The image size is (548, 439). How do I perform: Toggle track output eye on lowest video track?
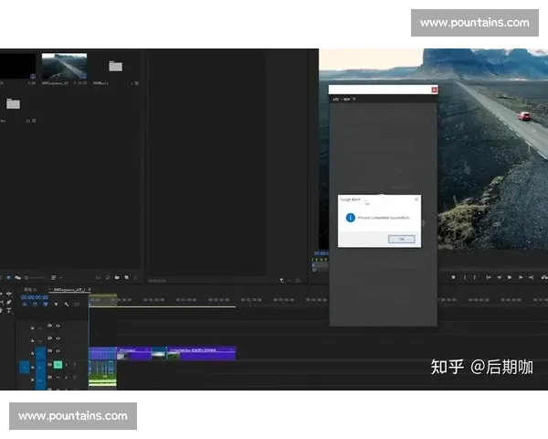[58, 351]
